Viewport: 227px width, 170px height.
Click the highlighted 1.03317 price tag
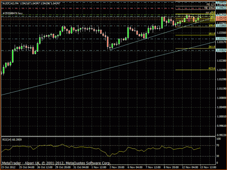221,39
